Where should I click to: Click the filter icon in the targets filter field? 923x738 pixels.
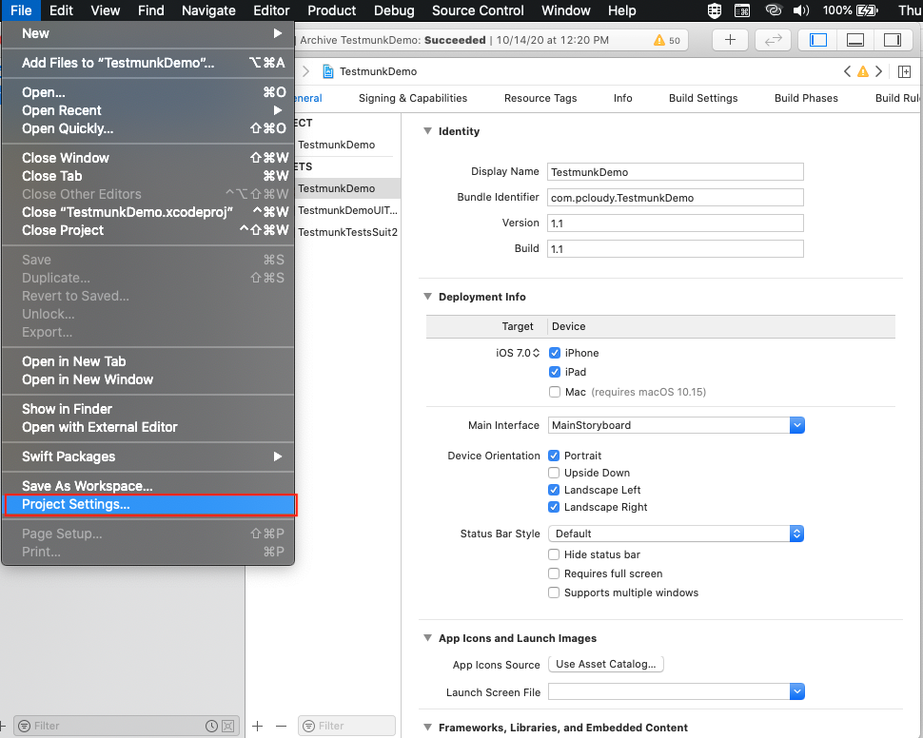tap(308, 726)
